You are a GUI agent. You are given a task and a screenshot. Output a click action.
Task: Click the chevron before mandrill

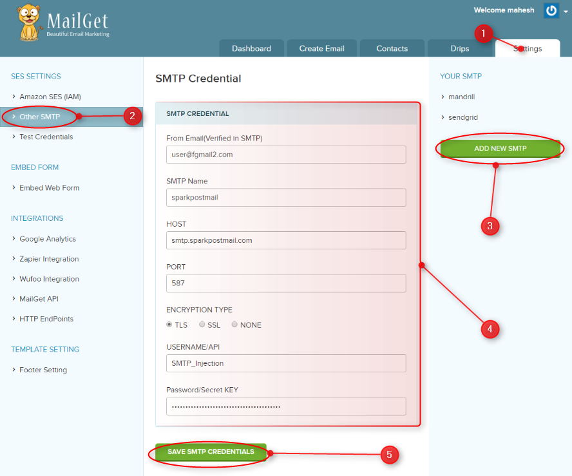point(443,97)
